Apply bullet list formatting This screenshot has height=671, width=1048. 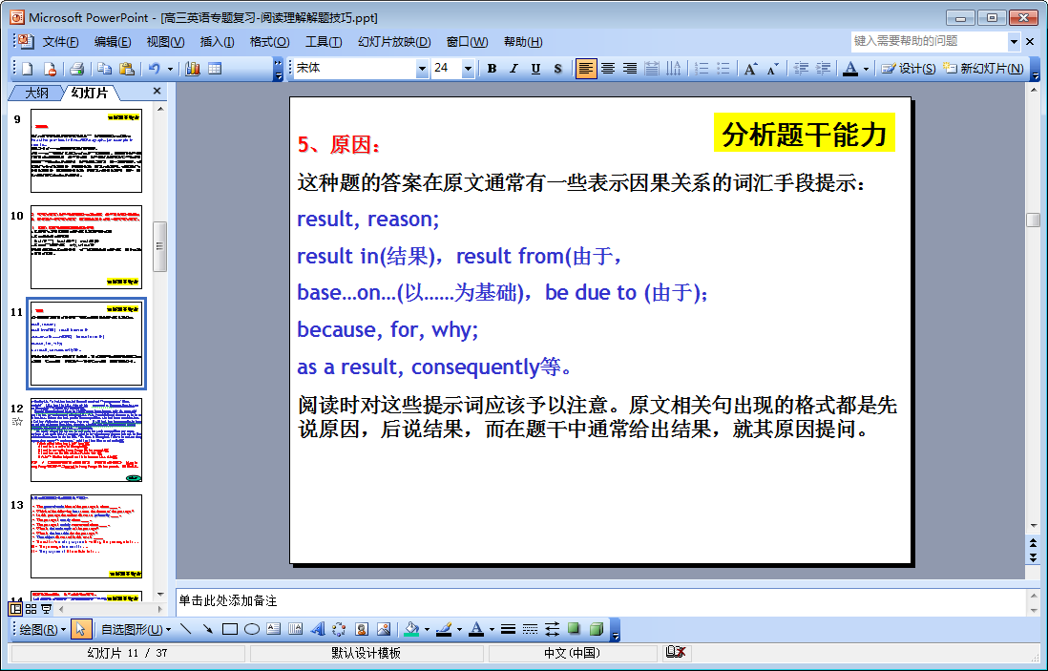pos(723,68)
